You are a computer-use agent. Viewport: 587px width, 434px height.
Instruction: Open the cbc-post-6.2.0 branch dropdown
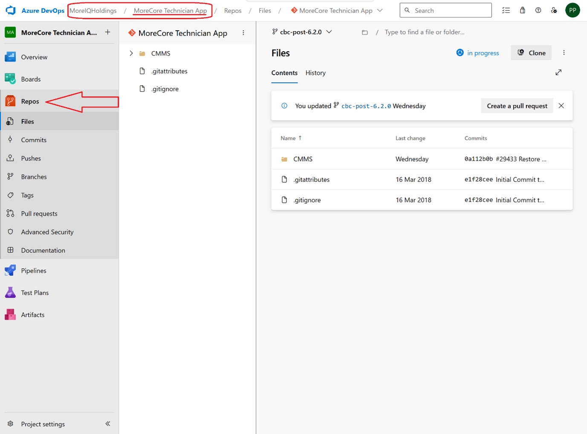pos(302,32)
